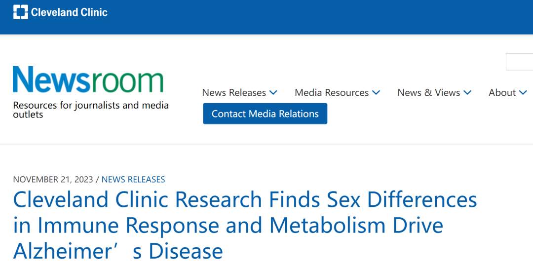Image resolution: width=533 pixels, height=270 pixels.
Task: Expand the News Releases chevron arrow
Action: pos(273,93)
